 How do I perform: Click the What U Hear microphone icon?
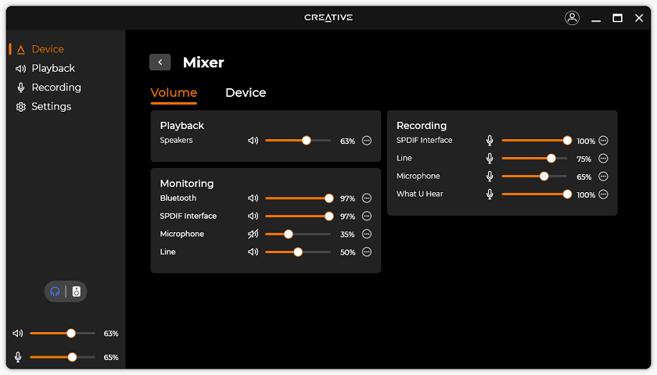click(x=490, y=195)
